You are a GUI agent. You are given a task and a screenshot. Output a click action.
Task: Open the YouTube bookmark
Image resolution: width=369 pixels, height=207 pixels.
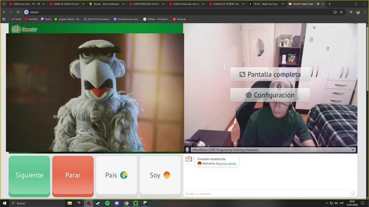tap(31, 19)
